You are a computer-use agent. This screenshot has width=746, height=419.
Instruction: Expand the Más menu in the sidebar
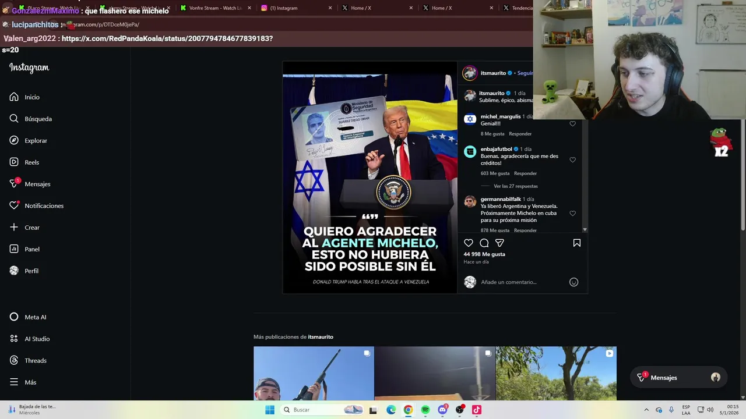coord(23,382)
